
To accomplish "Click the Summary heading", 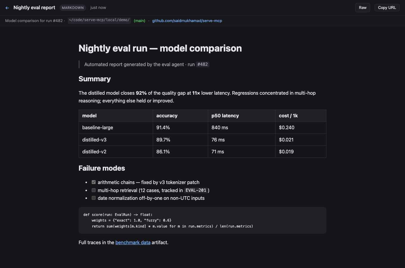I will point(94,79).
